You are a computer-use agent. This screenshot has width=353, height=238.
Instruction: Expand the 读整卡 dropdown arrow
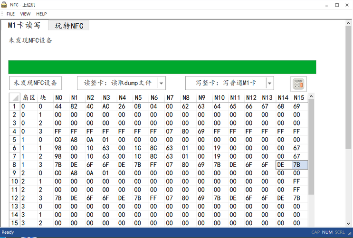coord(162,83)
